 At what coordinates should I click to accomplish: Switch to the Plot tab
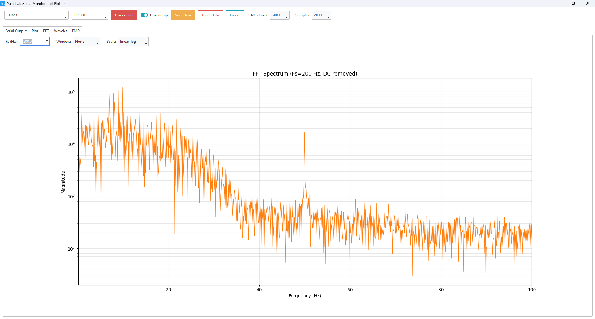pyautogui.click(x=35, y=31)
